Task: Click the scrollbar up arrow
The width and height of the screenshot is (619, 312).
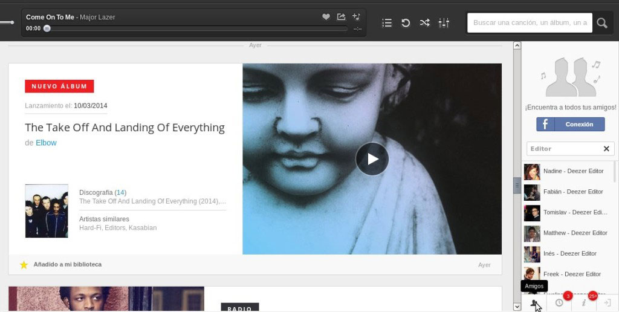Action: click(517, 45)
